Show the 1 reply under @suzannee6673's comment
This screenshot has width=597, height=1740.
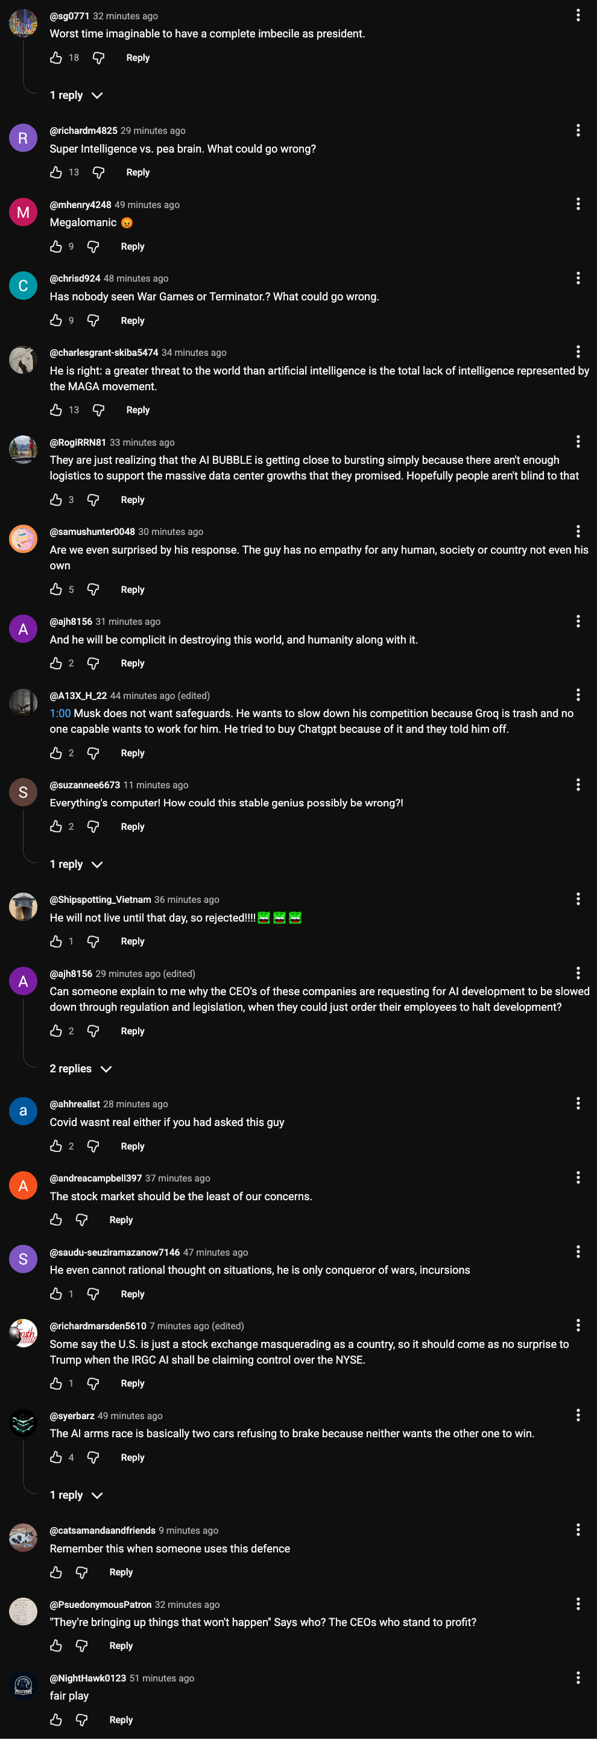click(x=77, y=865)
